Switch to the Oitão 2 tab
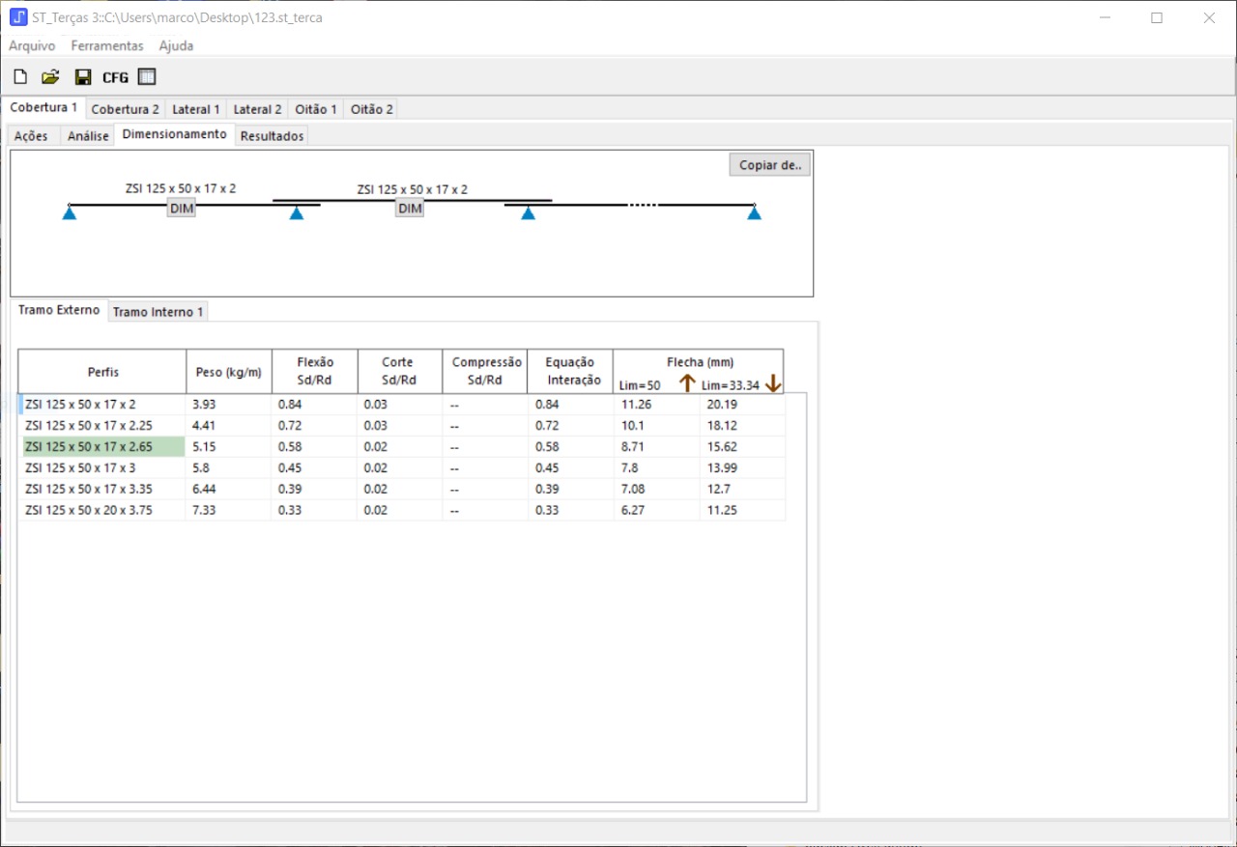Screen dimensions: 1237x847 coord(372,109)
